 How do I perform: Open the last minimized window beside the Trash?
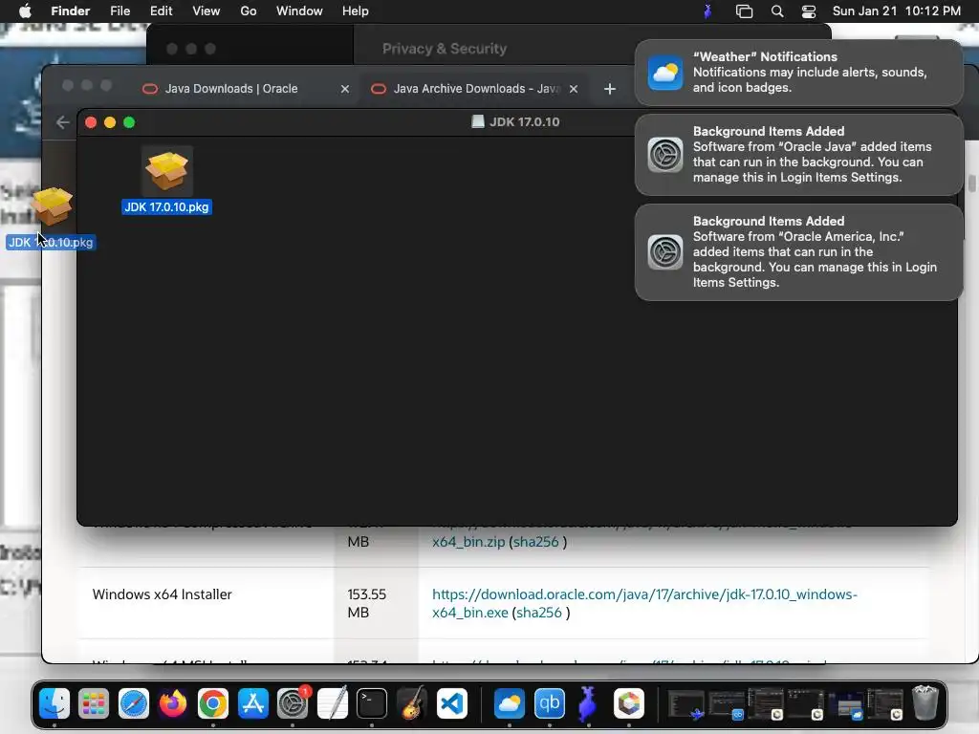(885, 703)
